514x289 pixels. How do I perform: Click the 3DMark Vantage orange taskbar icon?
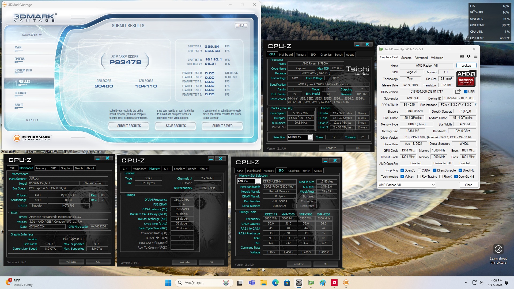click(x=346, y=283)
